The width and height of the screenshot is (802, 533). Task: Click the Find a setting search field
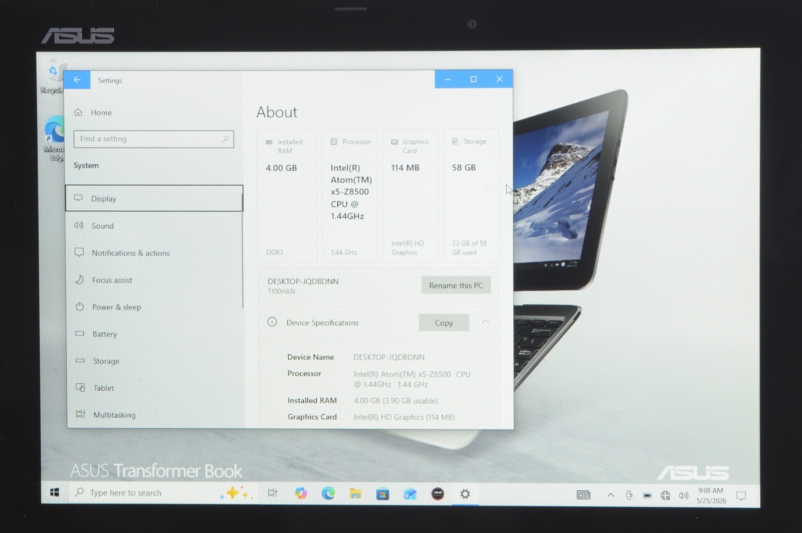pyautogui.click(x=153, y=139)
